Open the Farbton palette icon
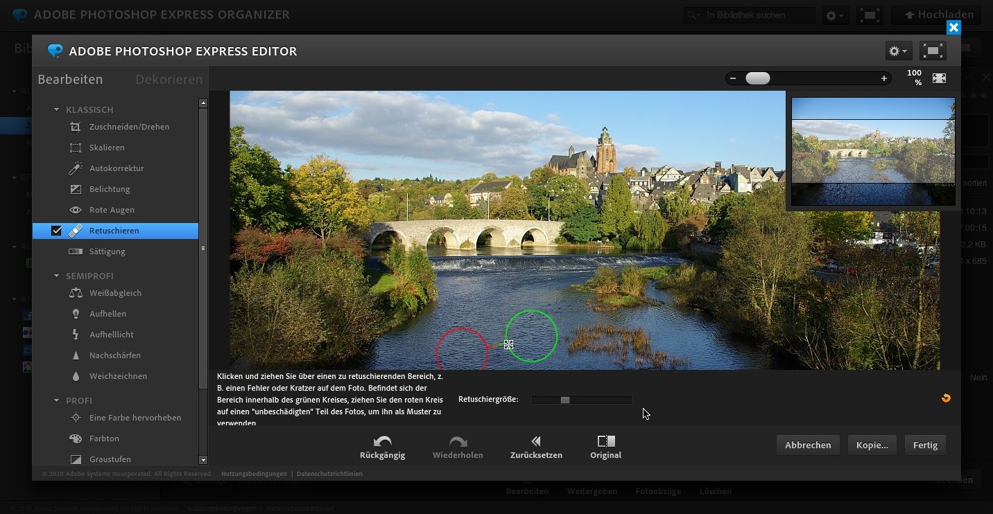 click(76, 438)
